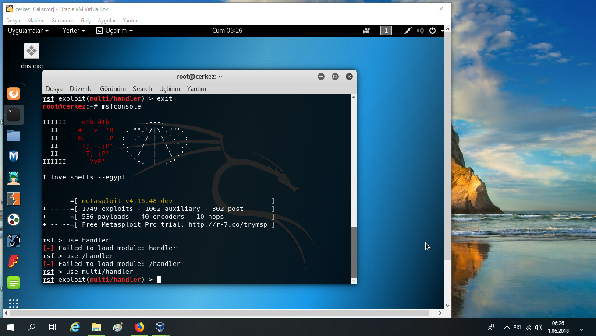Show all applications grid in the dock
Viewport: 596px width, 336px height.
(x=14, y=303)
